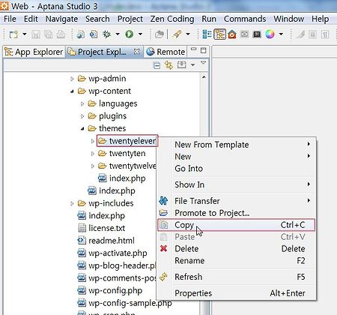
Task: Open the Run dropdown arrow
Action: [x=141, y=34]
